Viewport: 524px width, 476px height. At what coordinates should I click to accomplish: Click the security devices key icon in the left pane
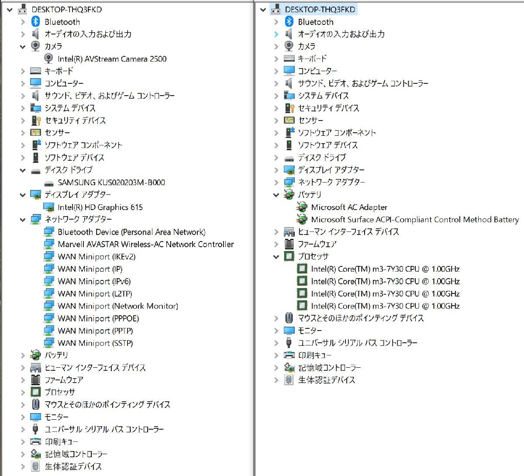[36, 120]
